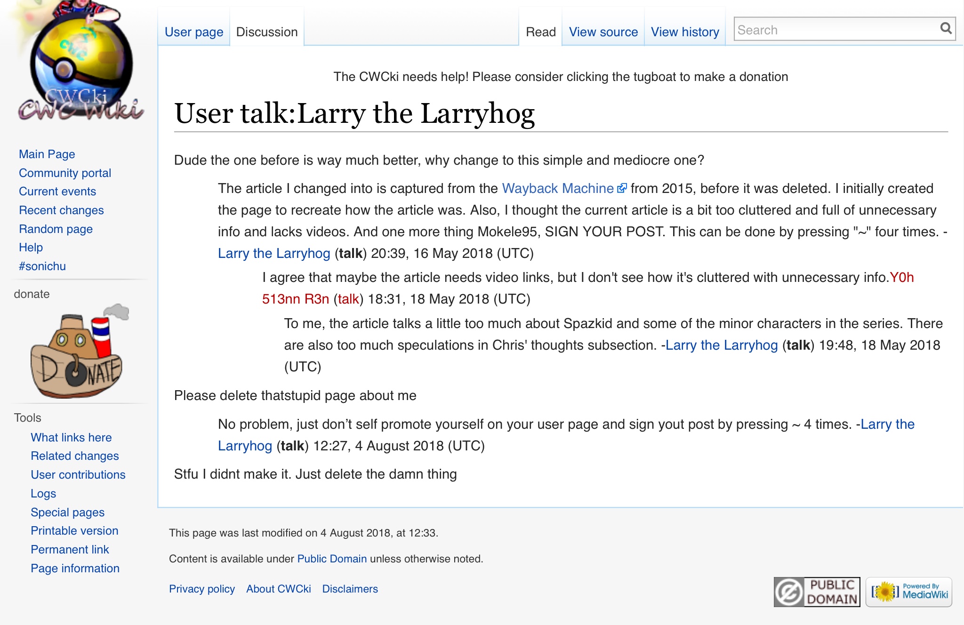This screenshot has width=964, height=625.
Task: Open the talk link dated 12:27, 4 August
Action: 293,446
